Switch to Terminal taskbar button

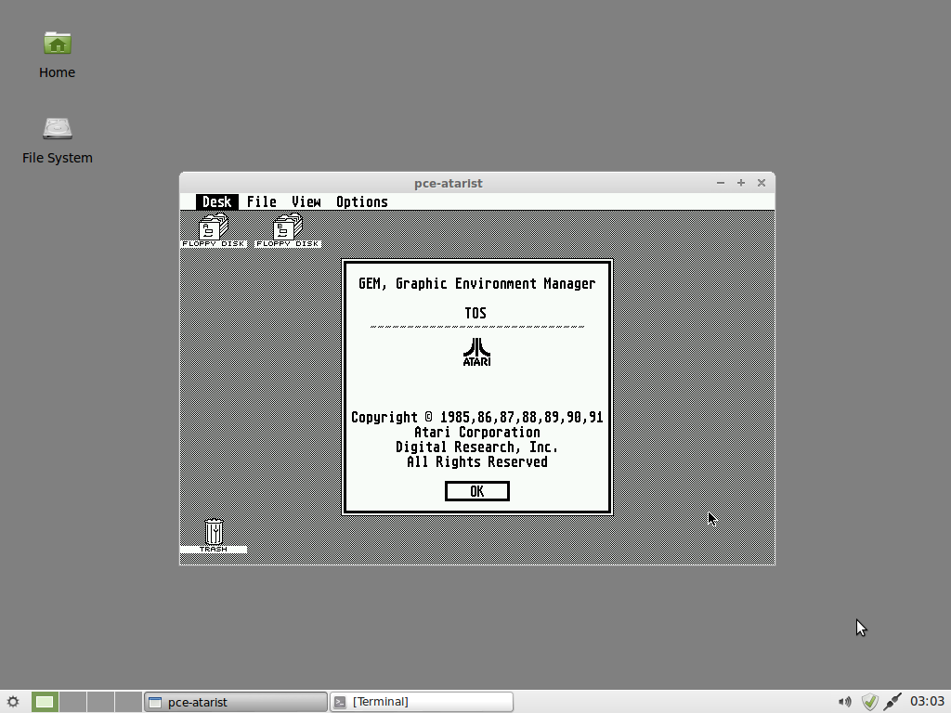click(x=422, y=702)
